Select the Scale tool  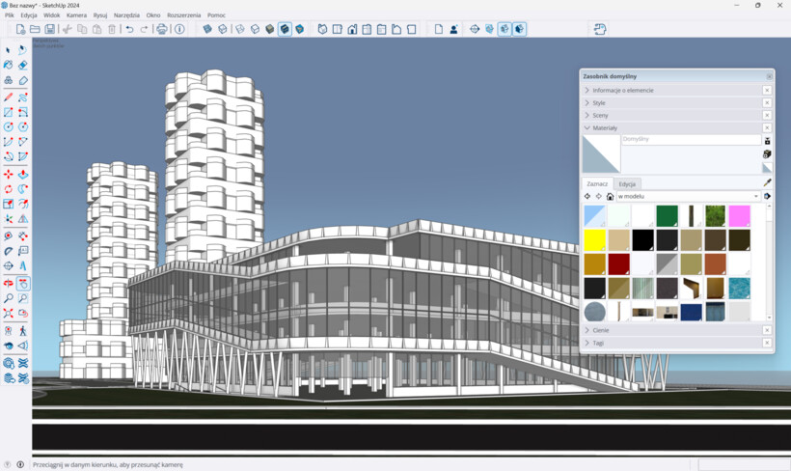tap(8, 204)
